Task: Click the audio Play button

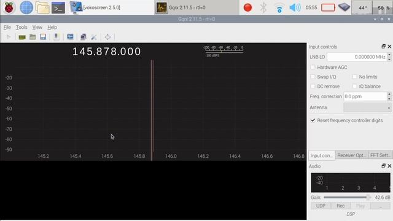Action: click(x=360, y=206)
